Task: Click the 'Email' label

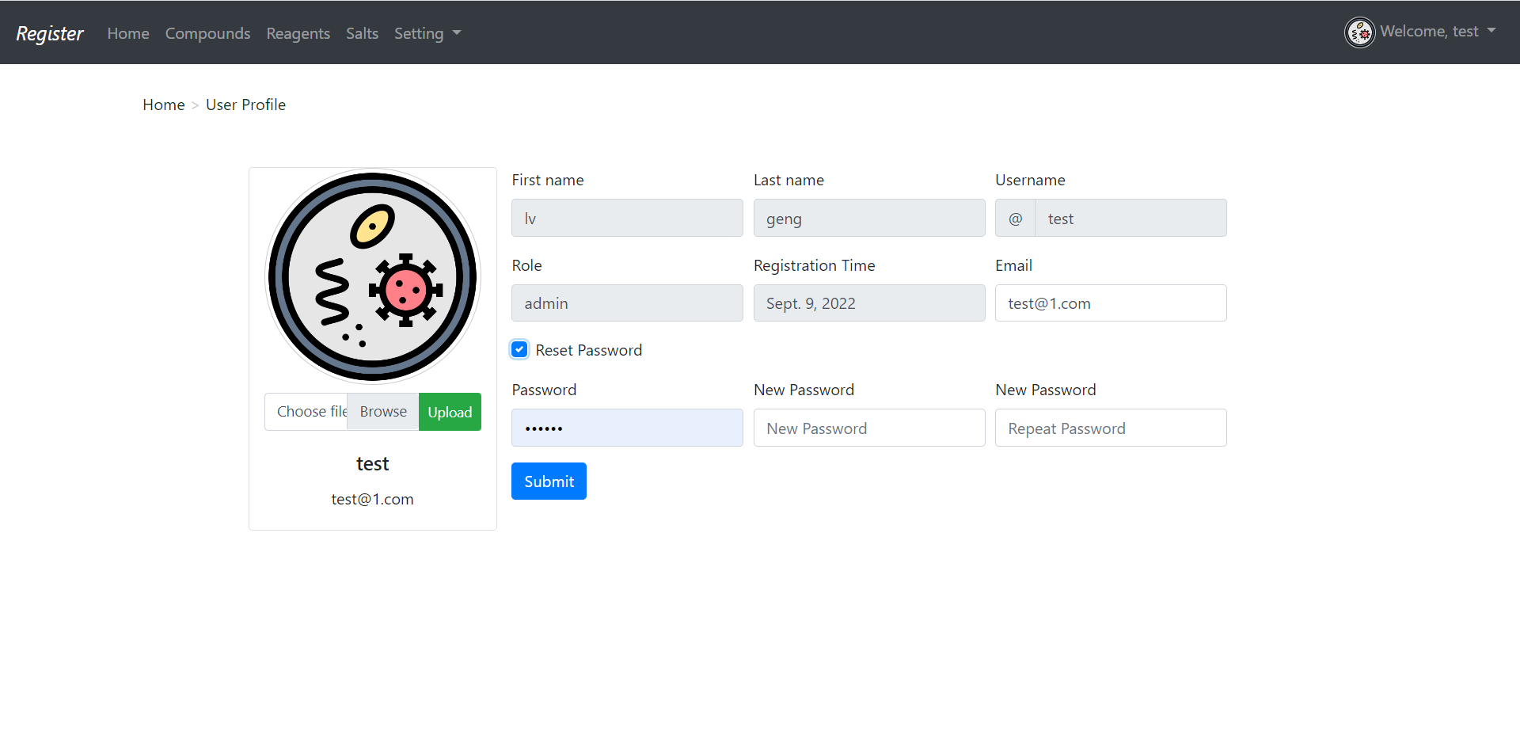Action: pos(1013,265)
